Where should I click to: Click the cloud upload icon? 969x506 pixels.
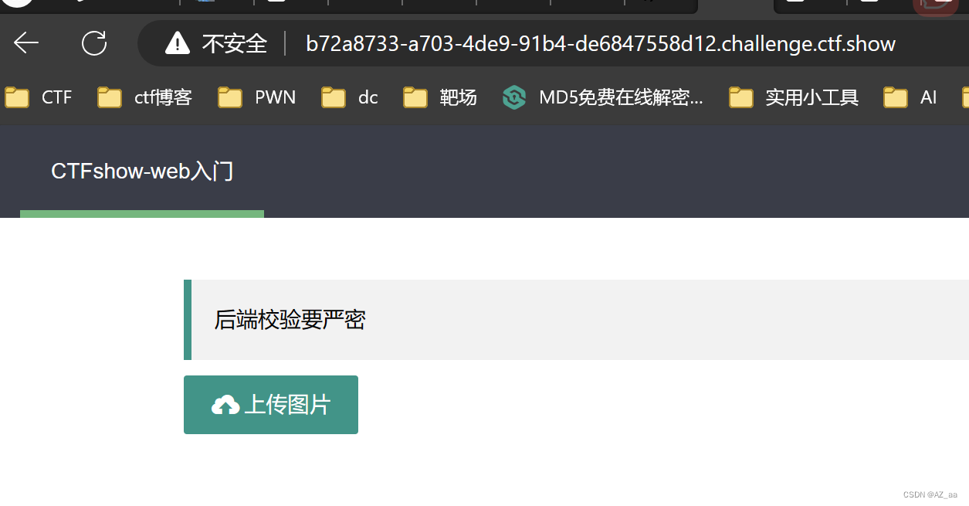[225, 405]
